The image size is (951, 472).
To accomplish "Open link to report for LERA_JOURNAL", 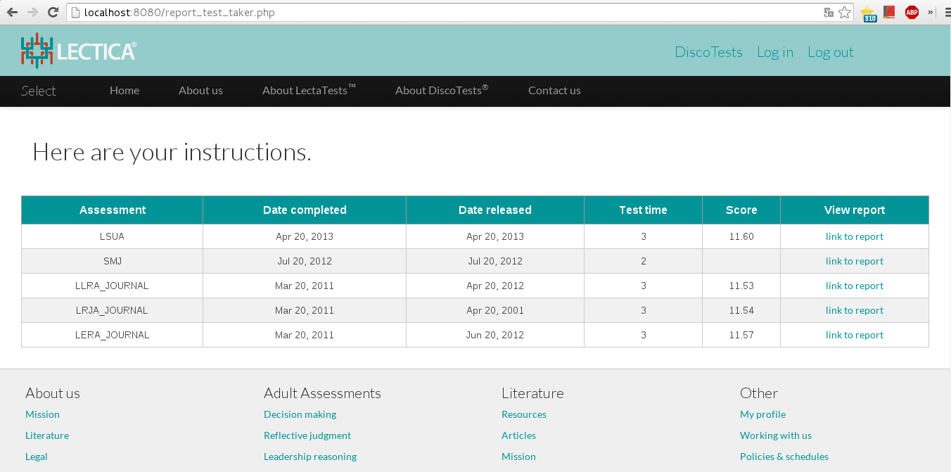I will [854, 335].
